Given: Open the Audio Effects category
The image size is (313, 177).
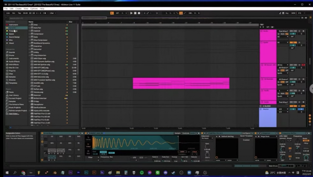Looking at the screenshot, I should pyautogui.click(x=14, y=62).
